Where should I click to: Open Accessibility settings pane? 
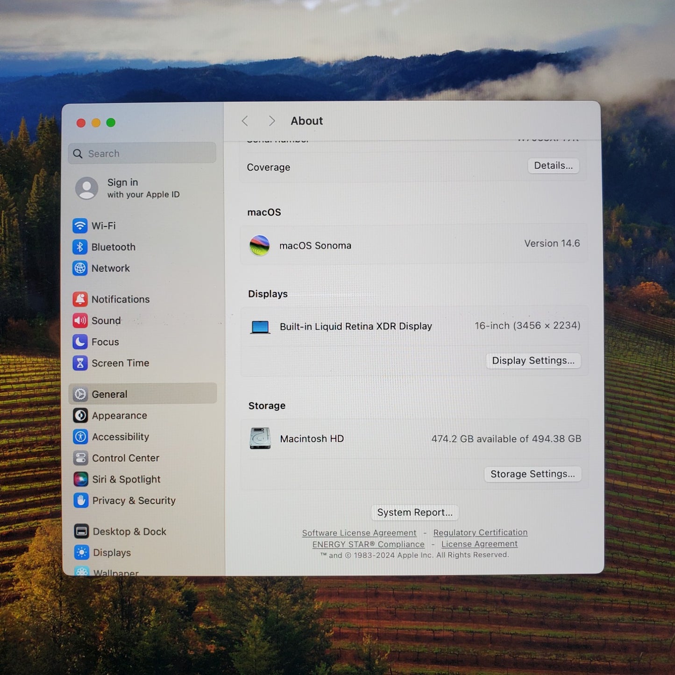(120, 437)
